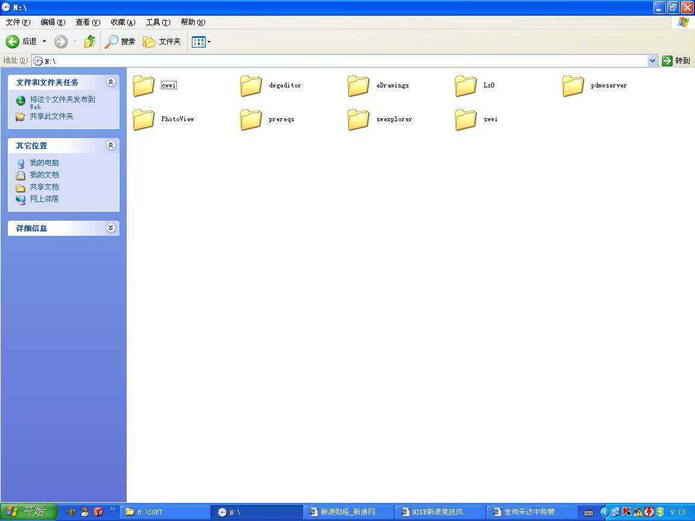Click the Publish to Web globe icon

click(x=21, y=101)
